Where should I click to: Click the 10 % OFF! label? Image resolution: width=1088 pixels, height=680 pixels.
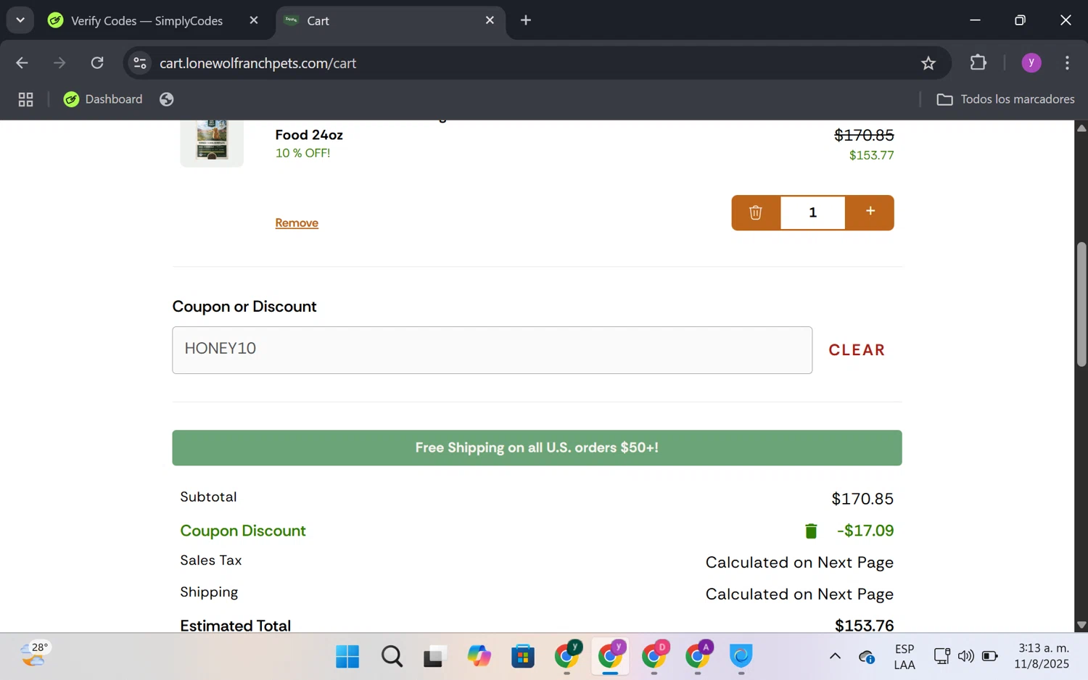point(302,153)
